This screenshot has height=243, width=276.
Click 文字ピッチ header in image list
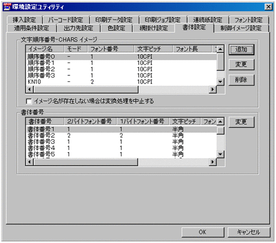(x=154, y=49)
